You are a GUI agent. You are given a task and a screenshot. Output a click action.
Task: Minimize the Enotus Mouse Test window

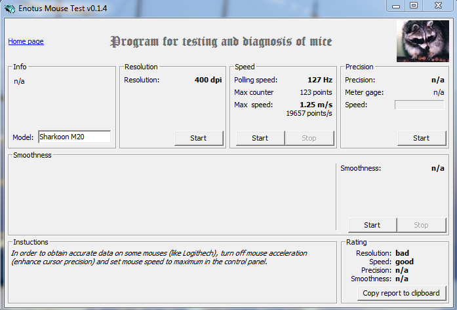coord(396,6)
